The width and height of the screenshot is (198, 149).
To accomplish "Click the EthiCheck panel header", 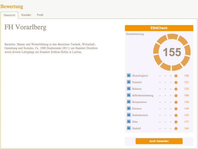I will point(159,28).
